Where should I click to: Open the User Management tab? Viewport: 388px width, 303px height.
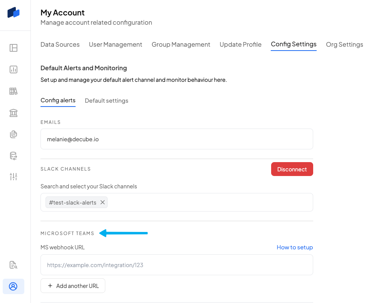115,44
